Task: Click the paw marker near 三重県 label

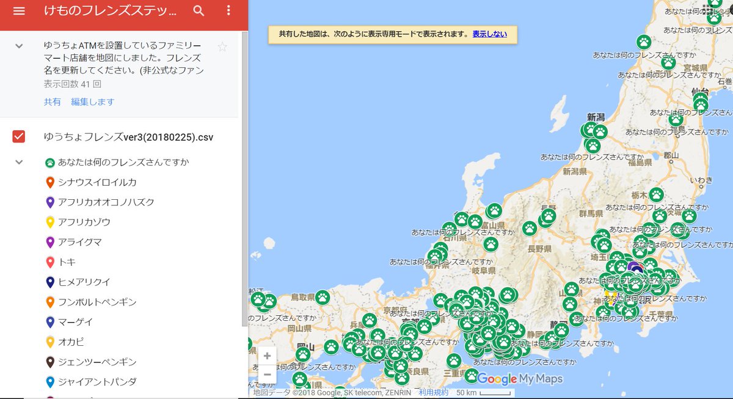Action: click(x=453, y=361)
